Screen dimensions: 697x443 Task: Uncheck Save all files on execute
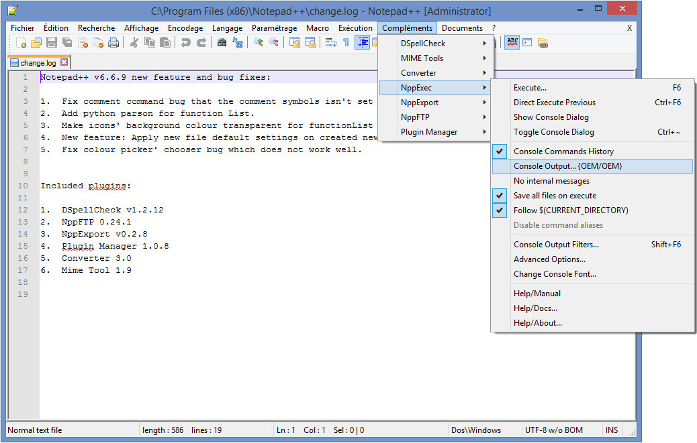tap(592, 196)
